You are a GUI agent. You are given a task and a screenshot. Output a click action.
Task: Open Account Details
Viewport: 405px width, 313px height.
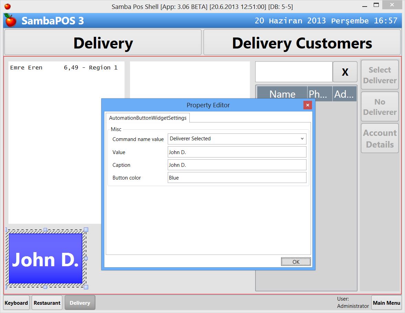point(380,138)
